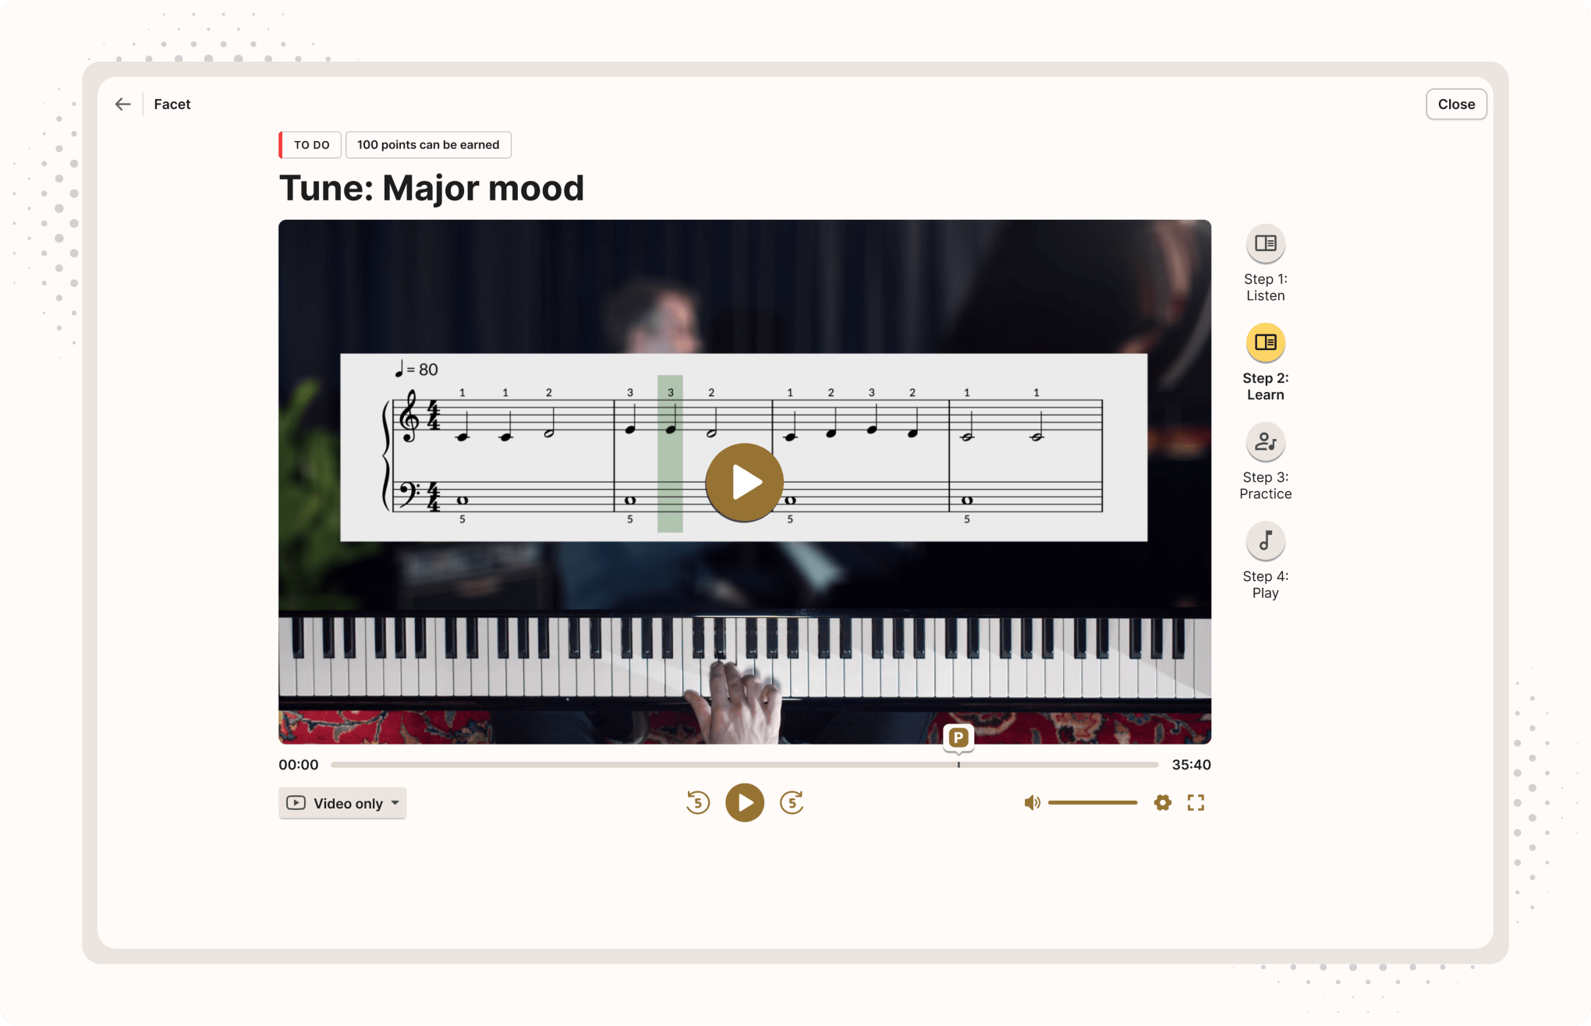Open Step 1: Listen icon
The height and width of the screenshot is (1026, 1591).
click(1265, 244)
